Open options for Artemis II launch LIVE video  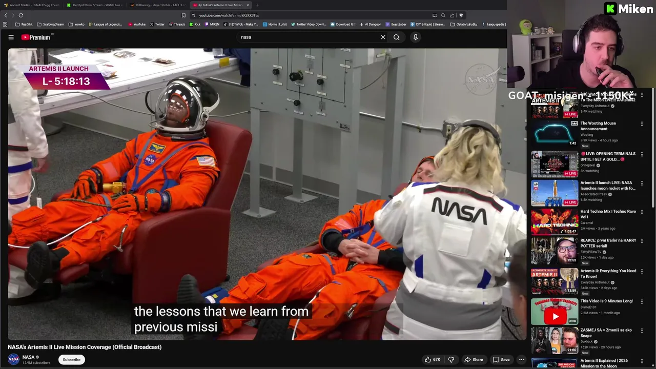click(x=642, y=183)
